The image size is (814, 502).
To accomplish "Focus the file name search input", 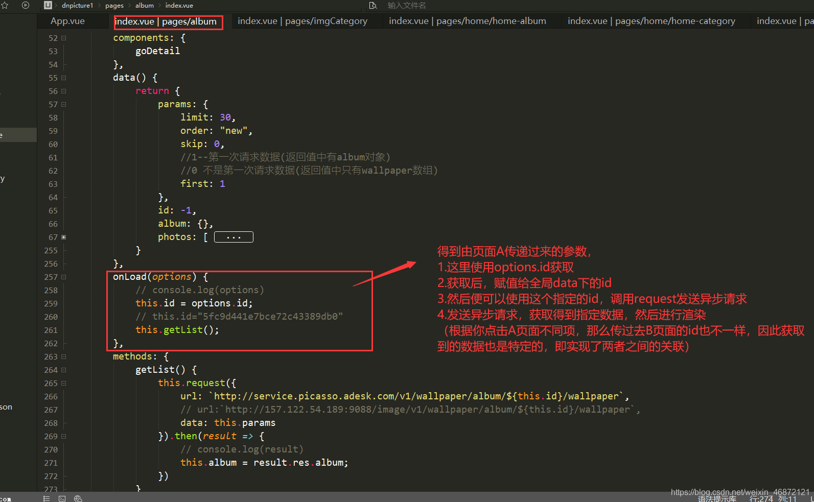I will (x=407, y=5).
